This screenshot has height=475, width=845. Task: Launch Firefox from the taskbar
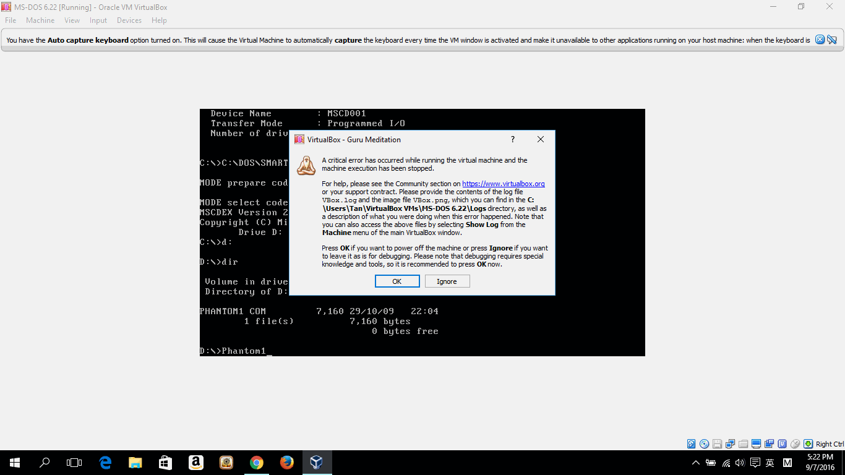[286, 463]
